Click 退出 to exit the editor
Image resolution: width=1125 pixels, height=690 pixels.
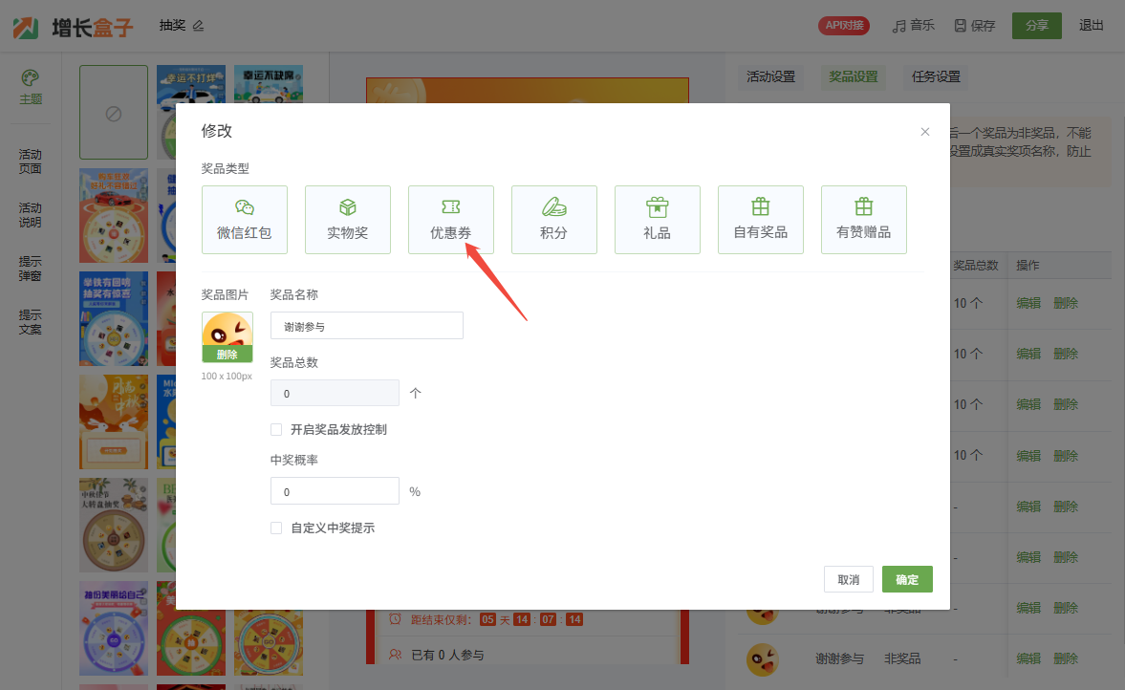pyautogui.click(x=1092, y=26)
